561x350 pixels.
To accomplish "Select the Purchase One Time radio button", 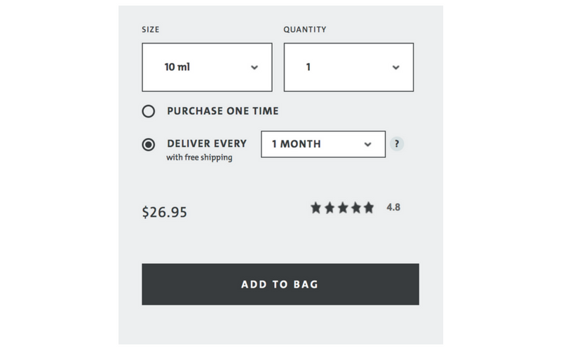I will coord(149,111).
